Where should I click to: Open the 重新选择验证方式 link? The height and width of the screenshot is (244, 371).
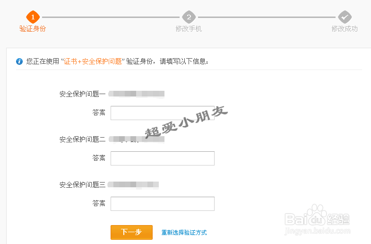pos(184,233)
